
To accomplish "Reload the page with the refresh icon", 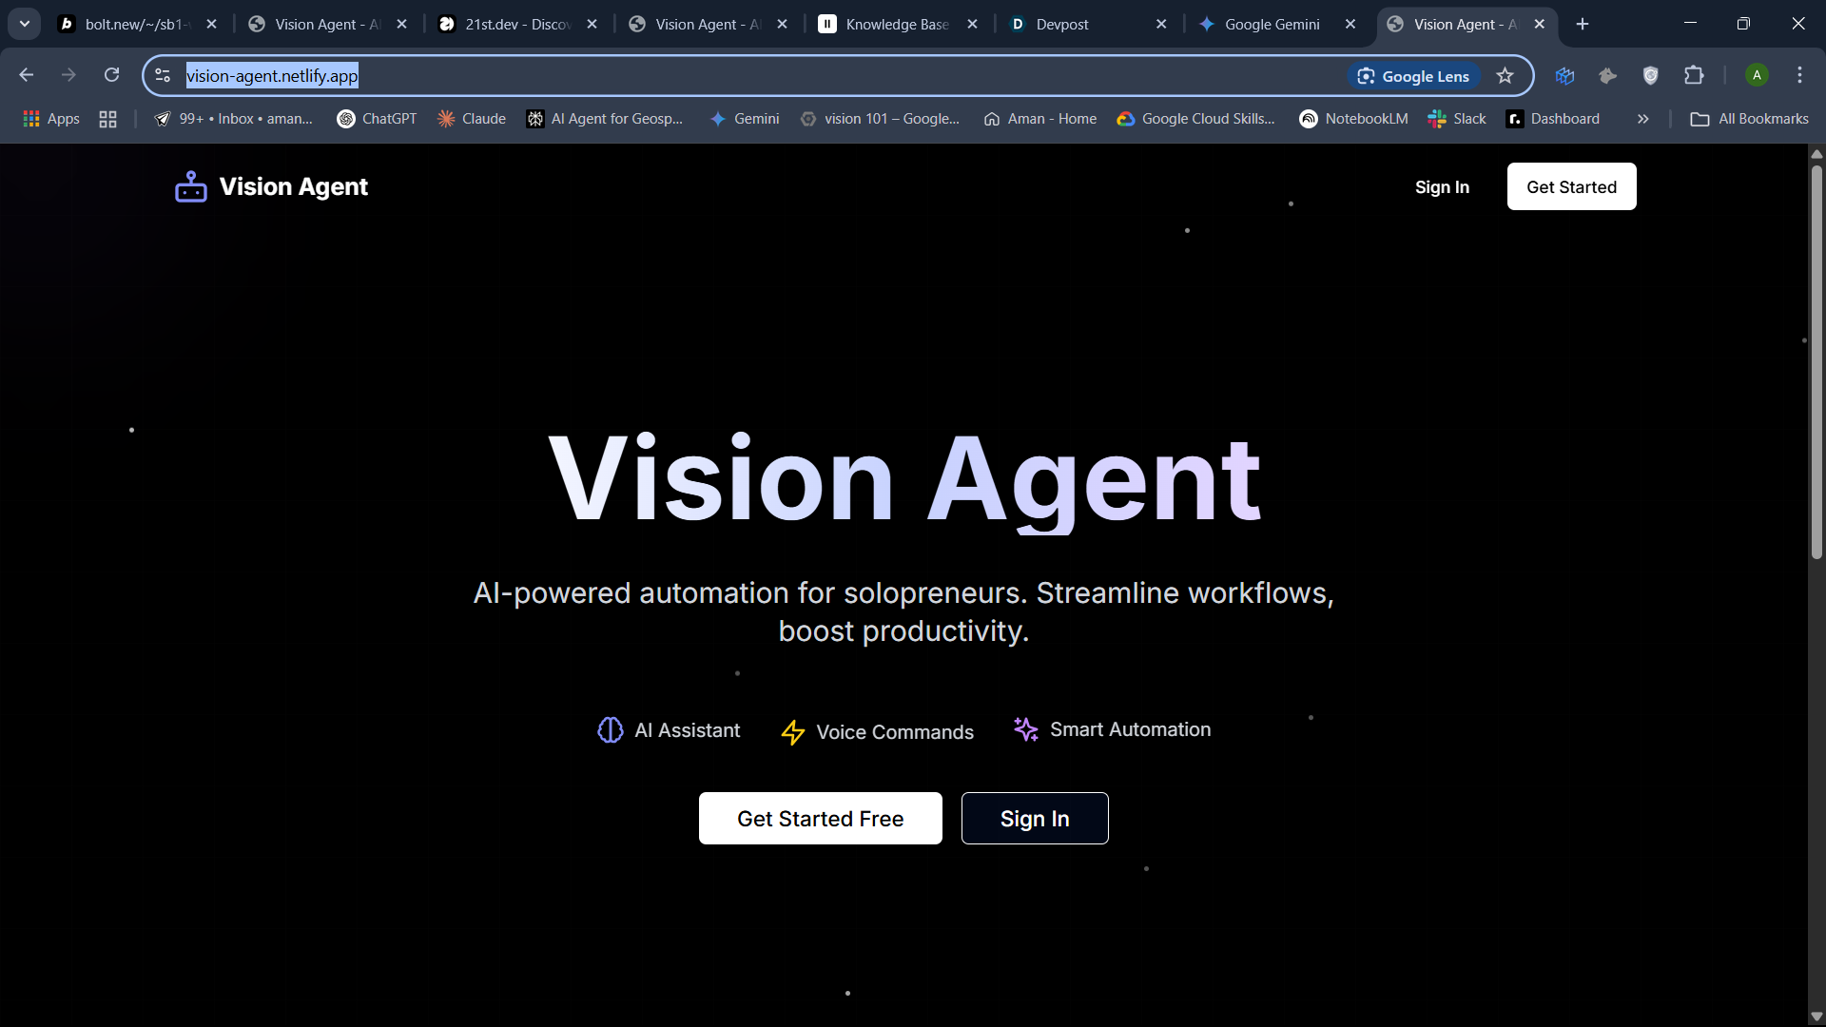I will click(111, 75).
